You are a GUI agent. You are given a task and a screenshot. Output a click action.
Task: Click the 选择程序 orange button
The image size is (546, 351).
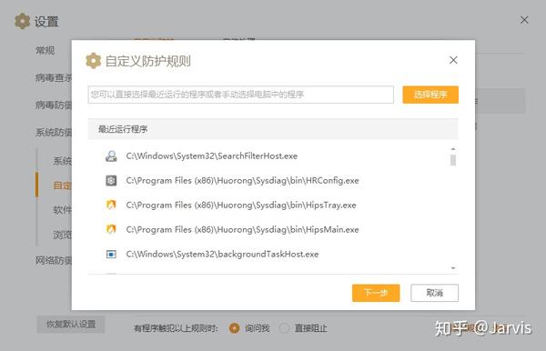point(430,95)
